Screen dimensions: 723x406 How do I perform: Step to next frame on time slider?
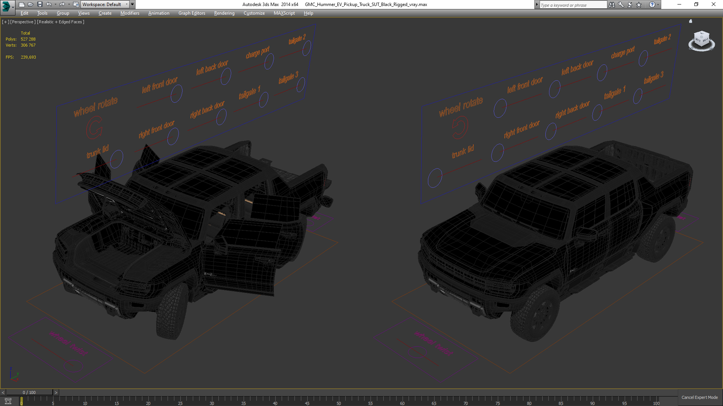point(56,392)
